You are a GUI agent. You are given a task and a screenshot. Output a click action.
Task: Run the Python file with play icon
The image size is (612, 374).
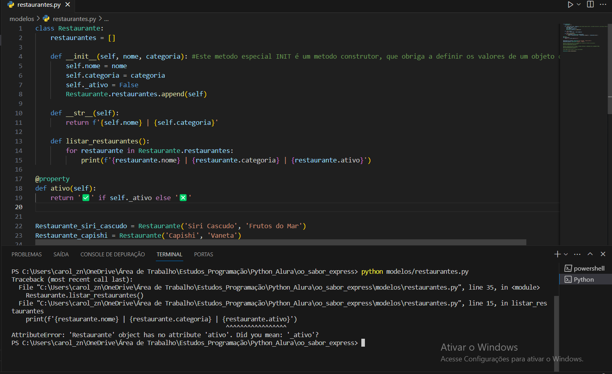click(570, 4)
